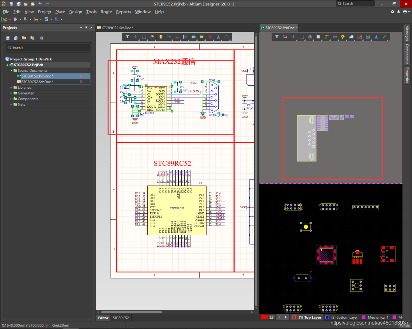The width and height of the screenshot is (412, 329).
Task: Select the schematic arc drawing tool
Action: pos(227,37)
